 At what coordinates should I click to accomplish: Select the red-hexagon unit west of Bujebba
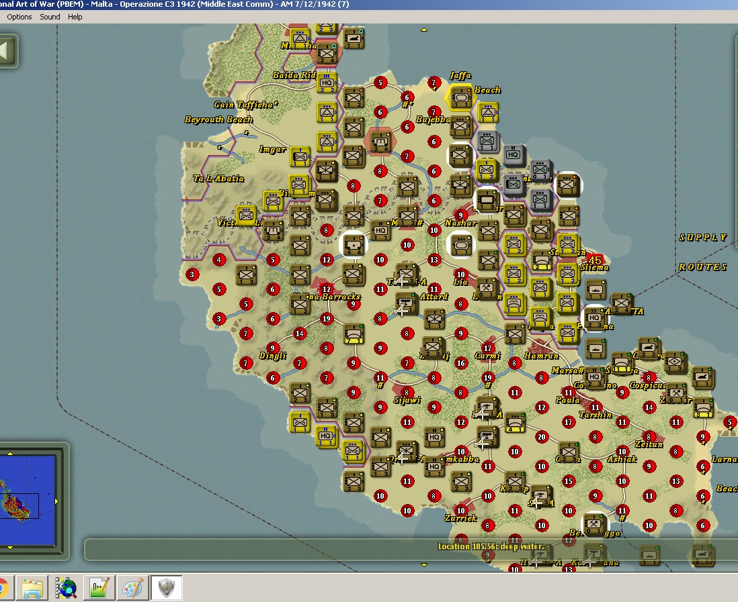pos(380,141)
